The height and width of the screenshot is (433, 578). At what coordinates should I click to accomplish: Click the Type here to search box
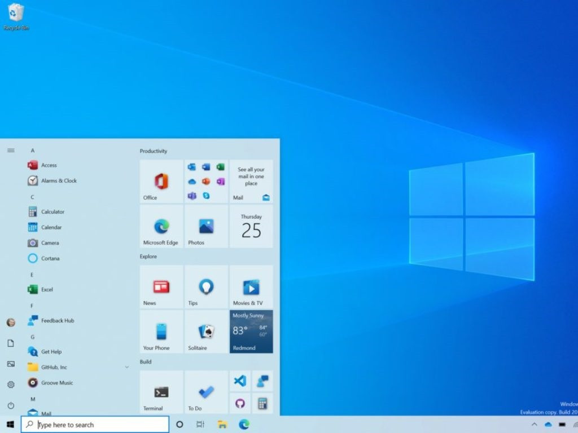click(x=95, y=424)
